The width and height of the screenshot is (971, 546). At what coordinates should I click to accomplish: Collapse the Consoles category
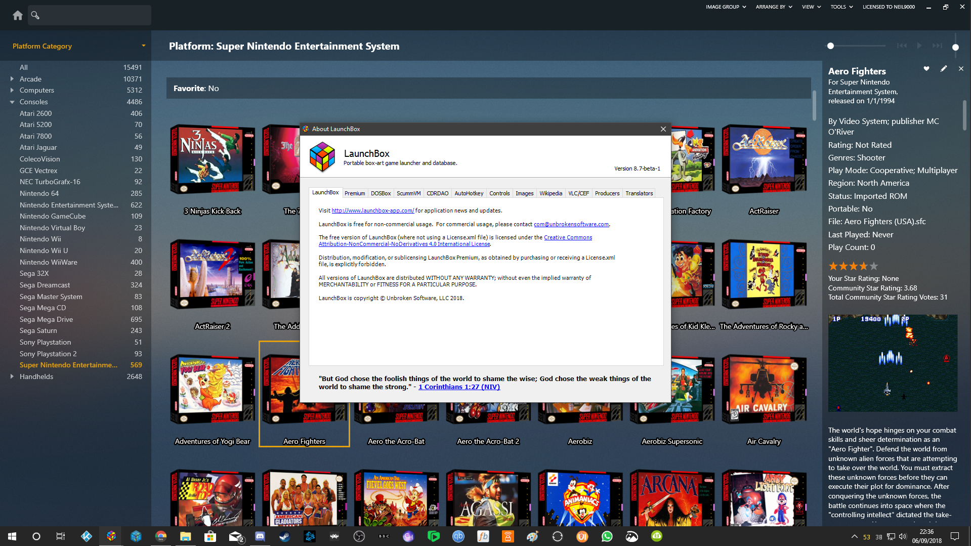[x=12, y=102]
